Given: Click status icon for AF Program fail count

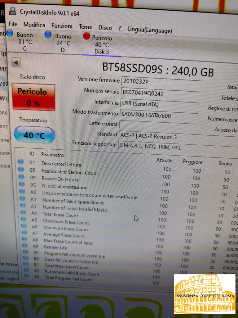Looking at the screenshot, I should pyautogui.click(x=25, y=252).
